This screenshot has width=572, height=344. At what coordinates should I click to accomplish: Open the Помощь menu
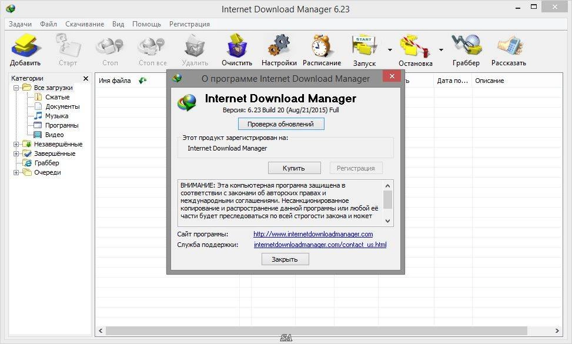click(146, 24)
